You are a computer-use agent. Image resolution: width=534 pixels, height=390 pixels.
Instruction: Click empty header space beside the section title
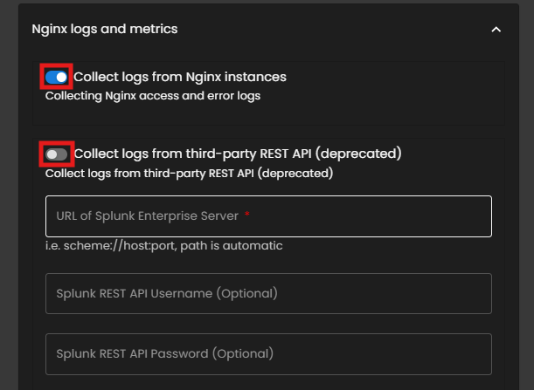coord(332,30)
